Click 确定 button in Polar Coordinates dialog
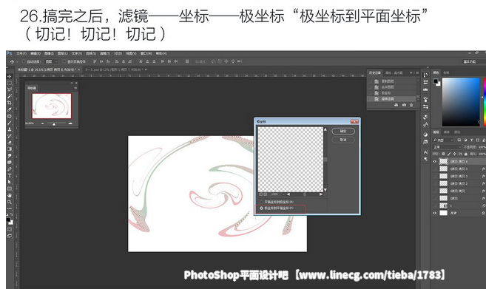This screenshot has width=486, height=289. coord(343,131)
